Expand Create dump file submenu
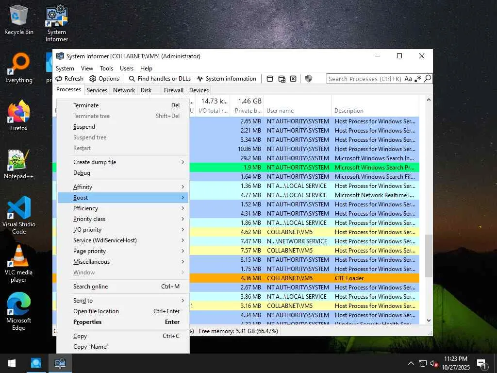Viewport: 497px width, 373px height. (x=123, y=162)
